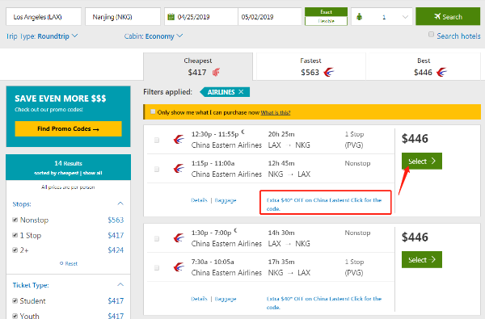Click the Air China logo on Cheapest tab
Viewport: 485px width, 319px height.
216,73
